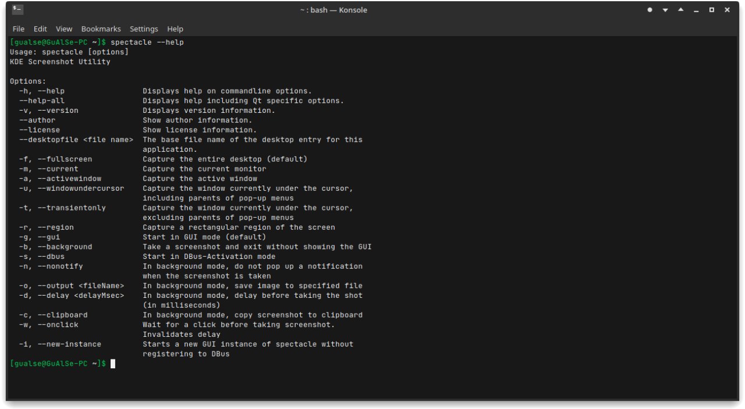Click the keep-above up arrow in title bar
The width and height of the screenshot is (745, 409).
[x=680, y=10]
